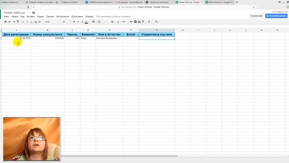Screen dimensions: 289x163
Task: Open the Инструменты menu
Action: pos(63,16)
